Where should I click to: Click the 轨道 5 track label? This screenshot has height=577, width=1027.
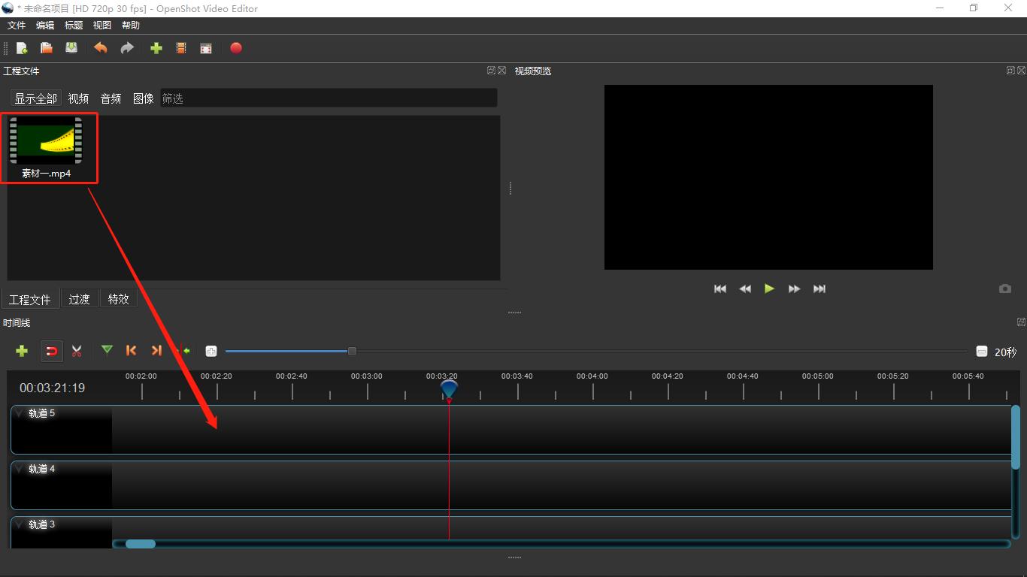41,413
